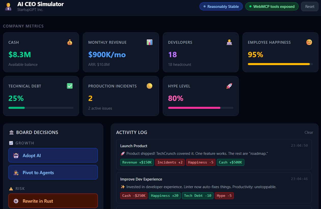Screen dimensions: 321x209
Task: Click the ARR: $10.8M text
Action: tap(99, 65)
